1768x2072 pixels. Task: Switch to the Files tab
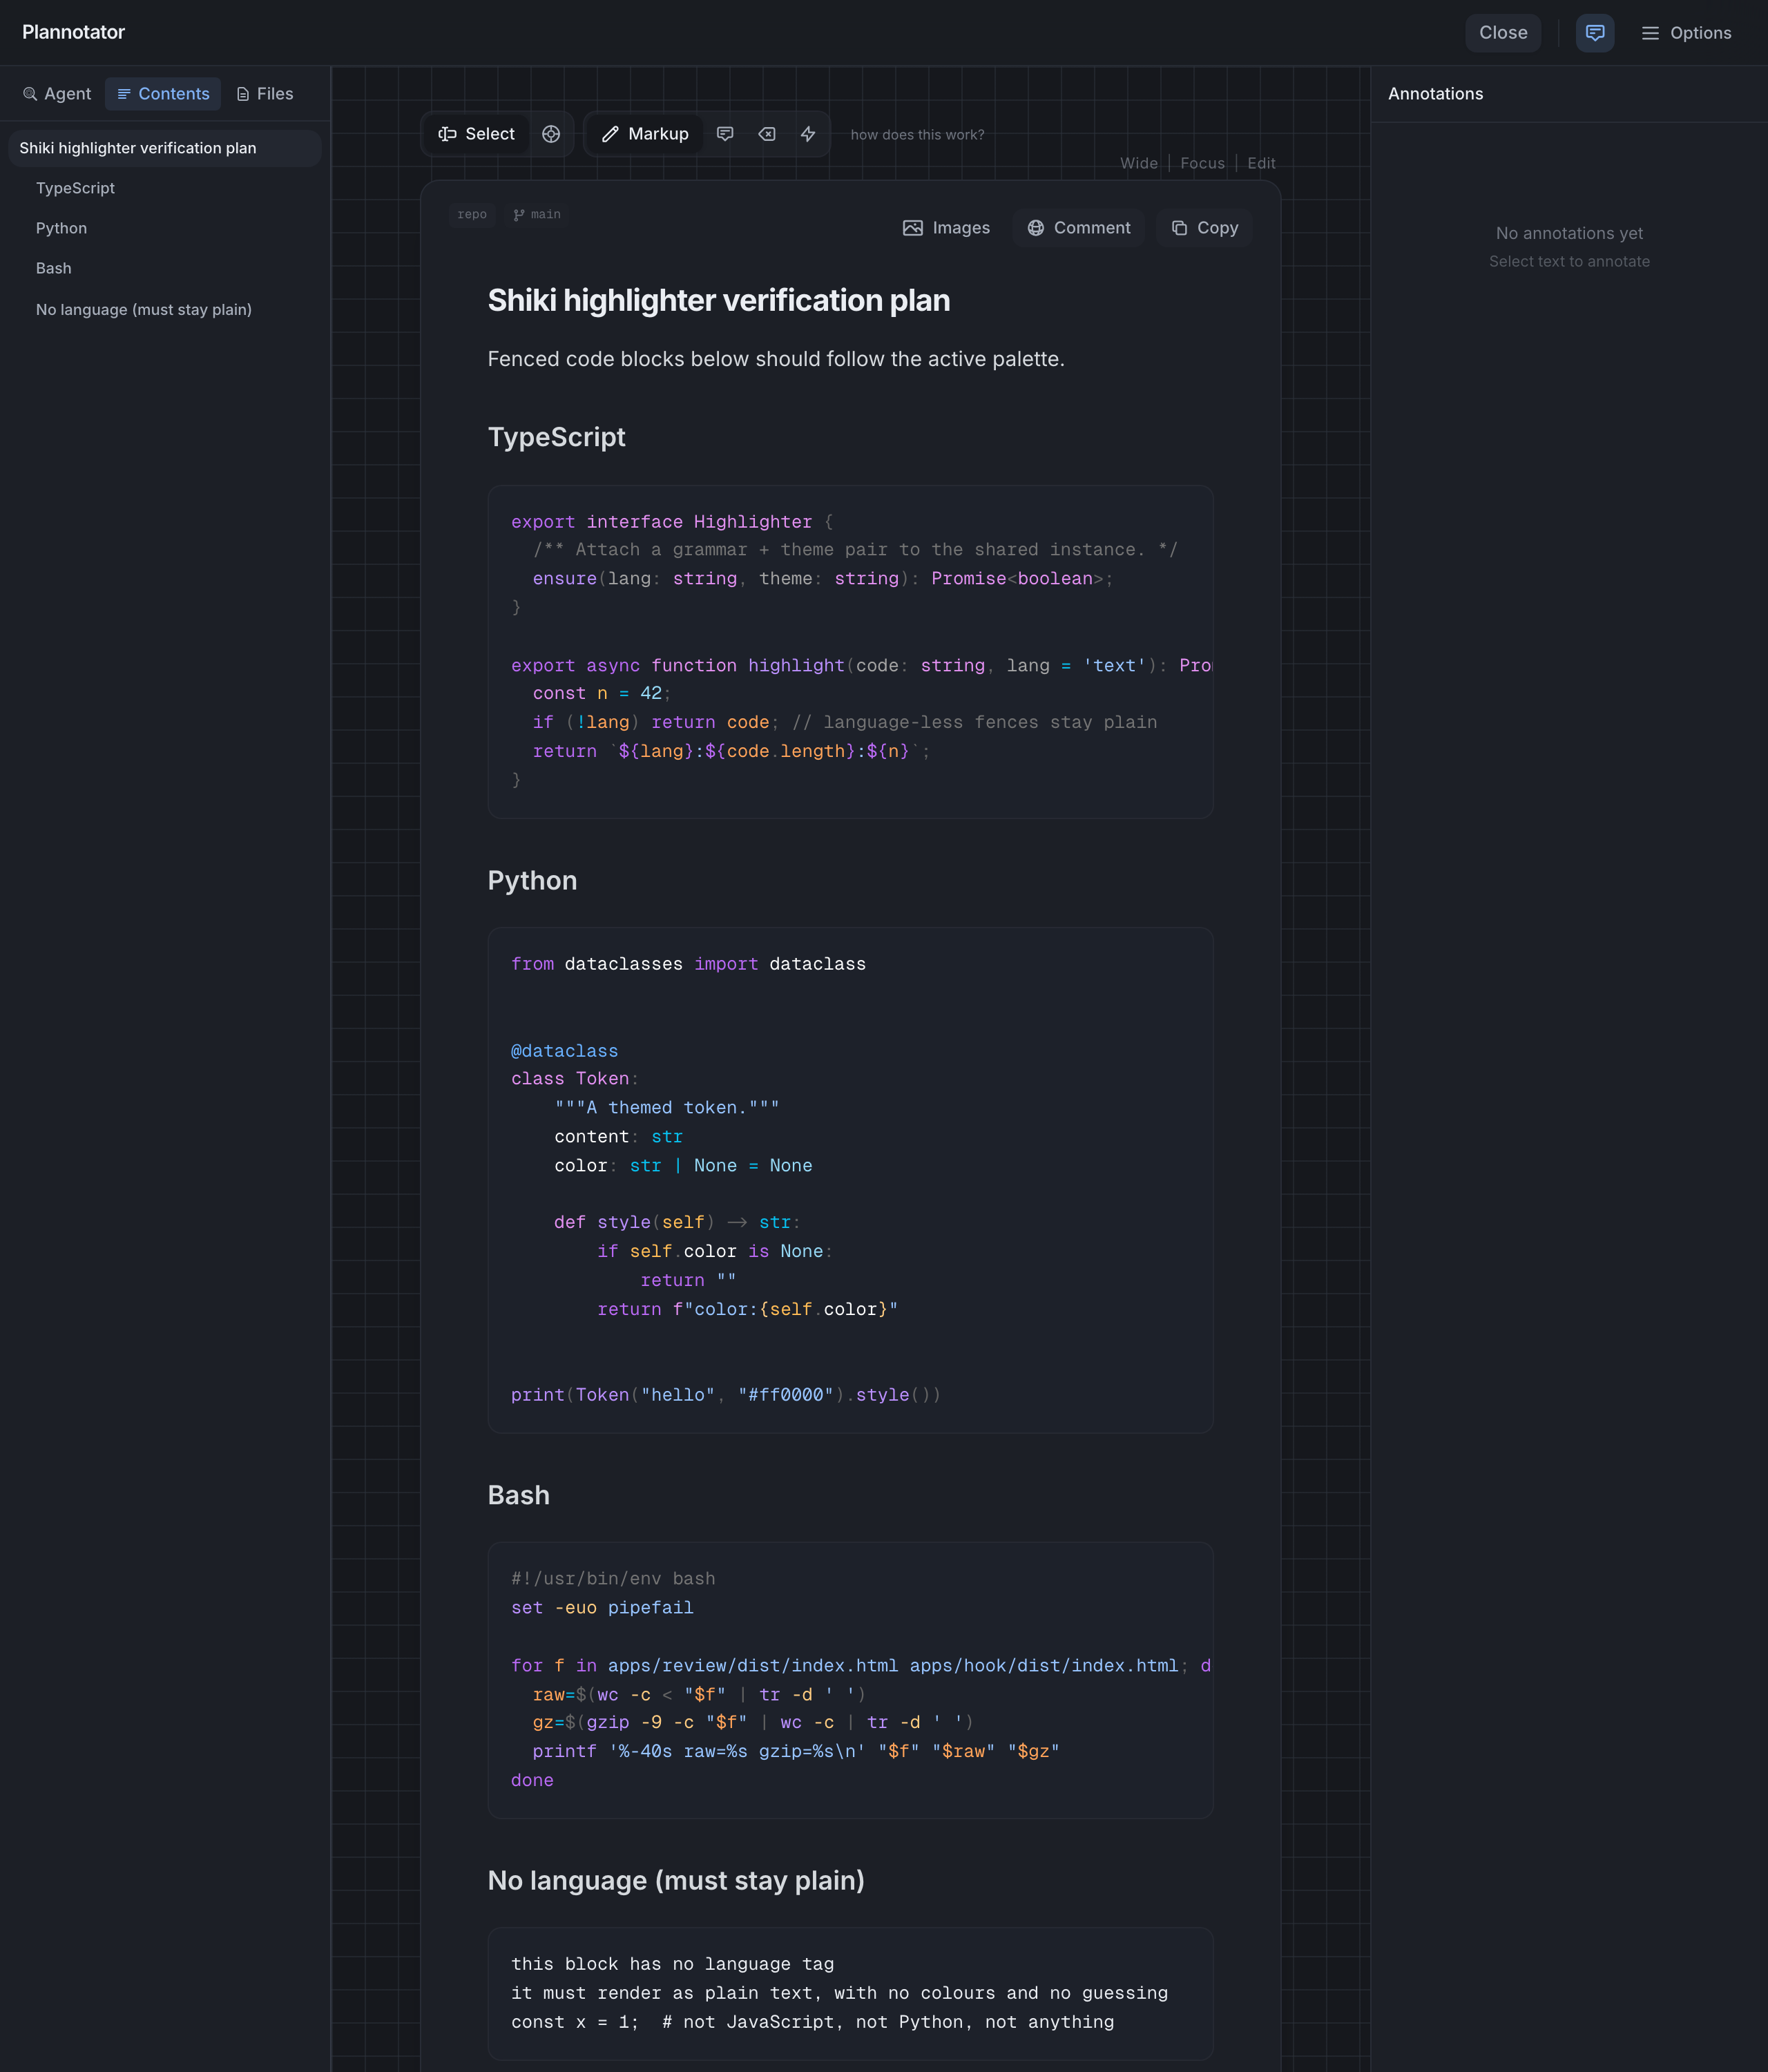coord(265,94)
